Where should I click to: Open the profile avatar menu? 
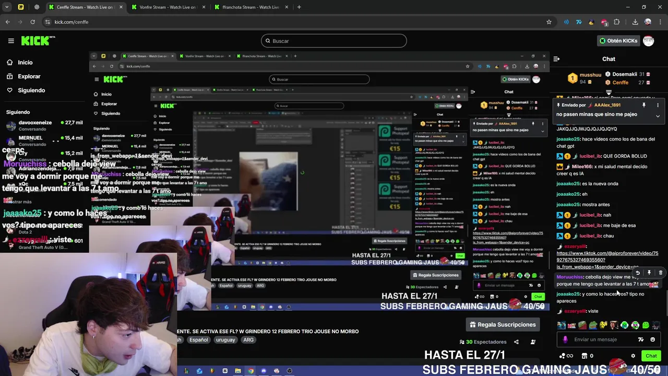click(x=649, y=41)
